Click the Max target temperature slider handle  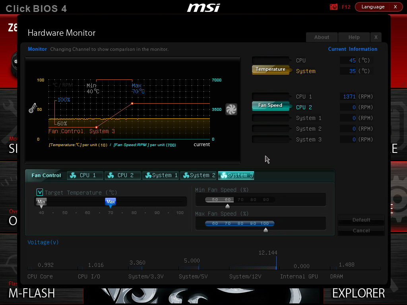110,203
